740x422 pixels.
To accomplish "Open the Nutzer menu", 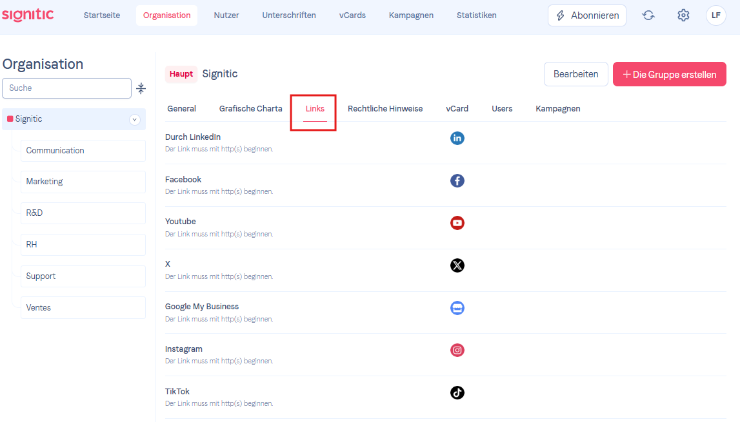I will click(226, 15).
